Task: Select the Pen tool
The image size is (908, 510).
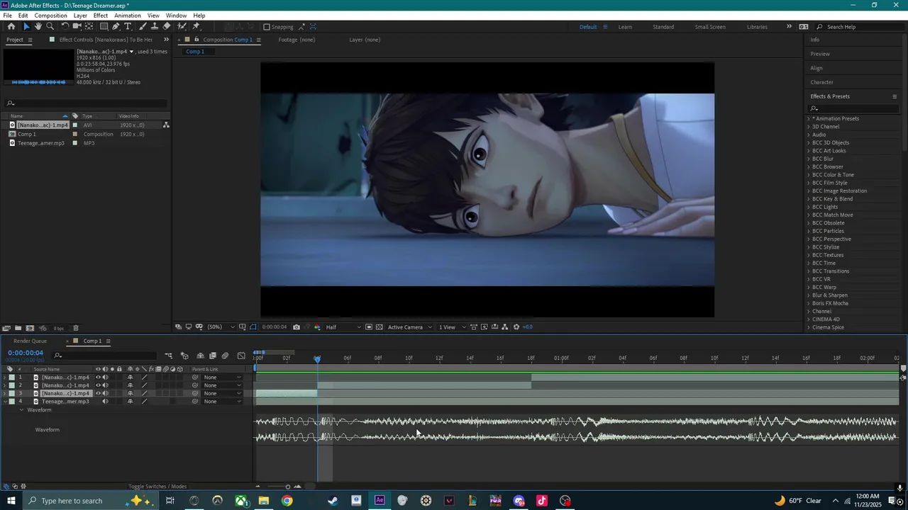Action: pyautogui.click(x=116, y=26)
